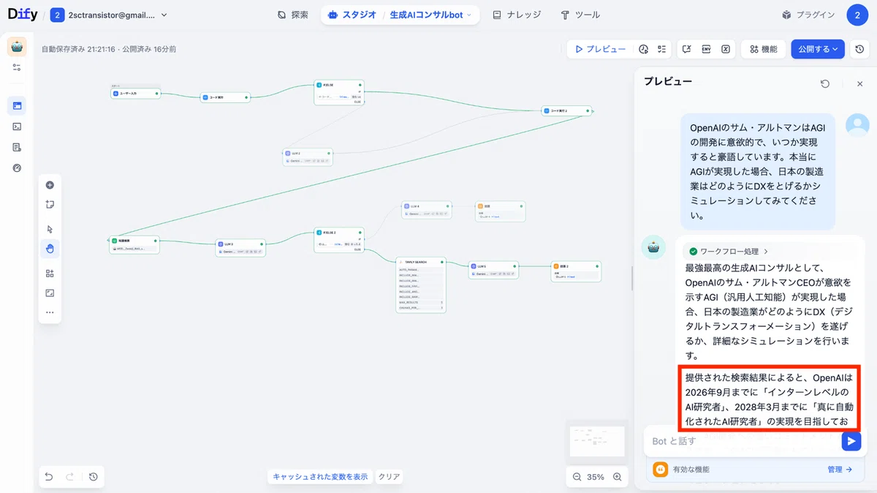Click the 有効な機能 orange icon
Screen dimensions: 877x493
point(660,470)
